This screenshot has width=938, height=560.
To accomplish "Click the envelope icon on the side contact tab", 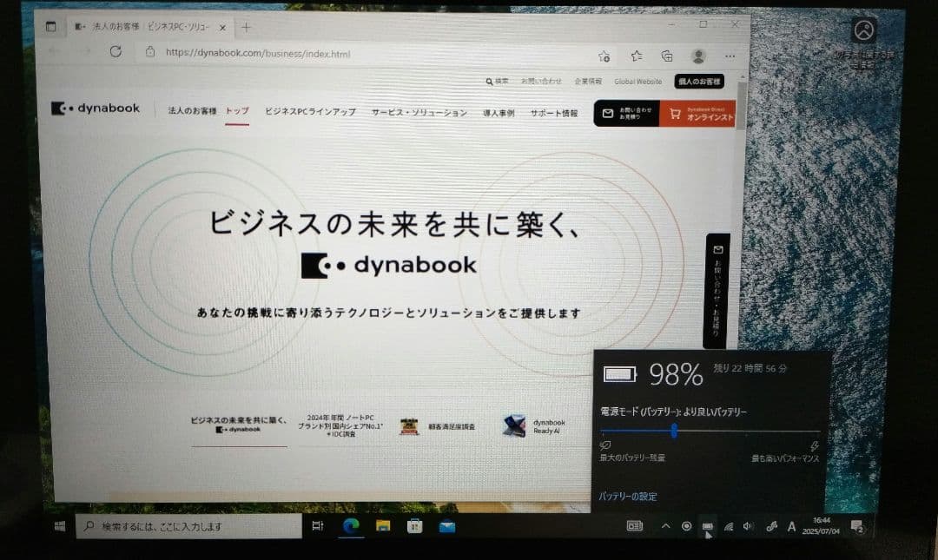I will click(x=718, y=249).
